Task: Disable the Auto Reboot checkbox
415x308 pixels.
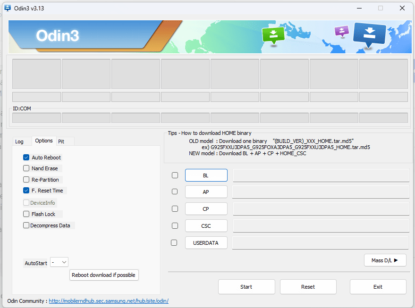Action: click(x=26, y=157)
